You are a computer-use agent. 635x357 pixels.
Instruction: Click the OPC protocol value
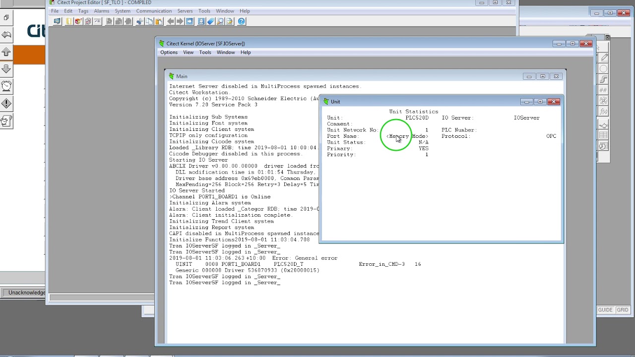tap(551, 136)
